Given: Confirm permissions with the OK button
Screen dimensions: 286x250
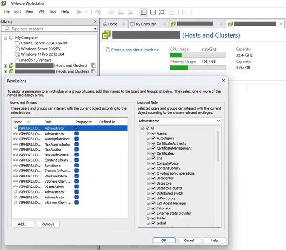Looking at the screenshot, I should click(x=164, y=240).
